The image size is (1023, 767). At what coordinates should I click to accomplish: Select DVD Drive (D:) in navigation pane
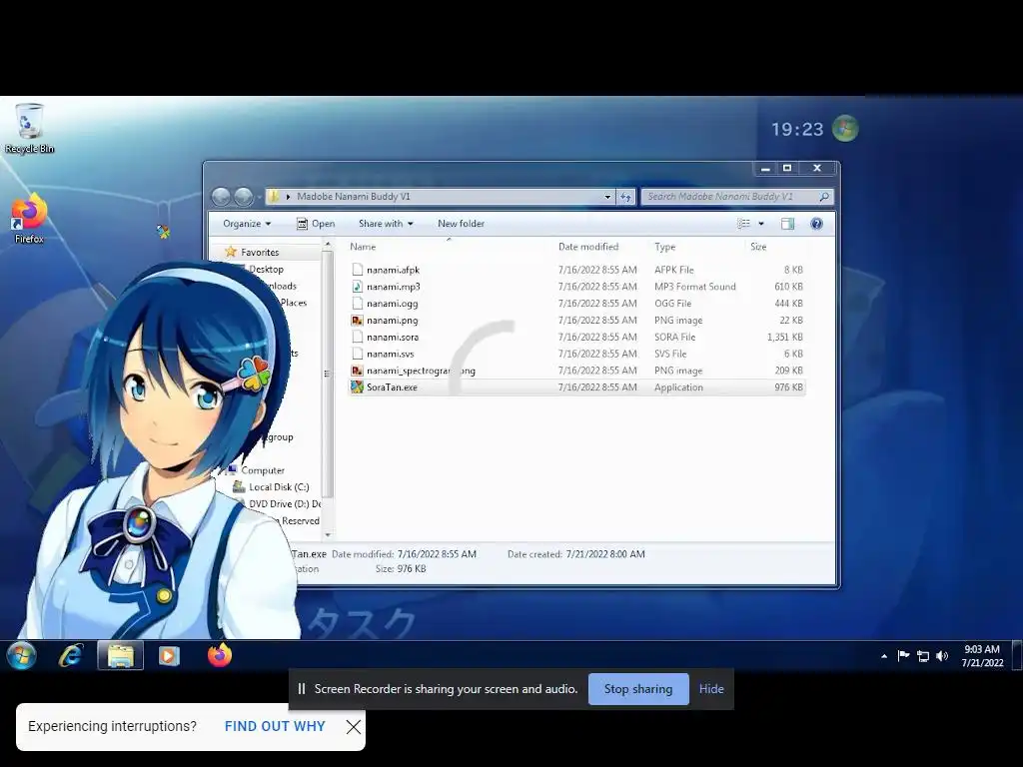[x=285, y=503]
